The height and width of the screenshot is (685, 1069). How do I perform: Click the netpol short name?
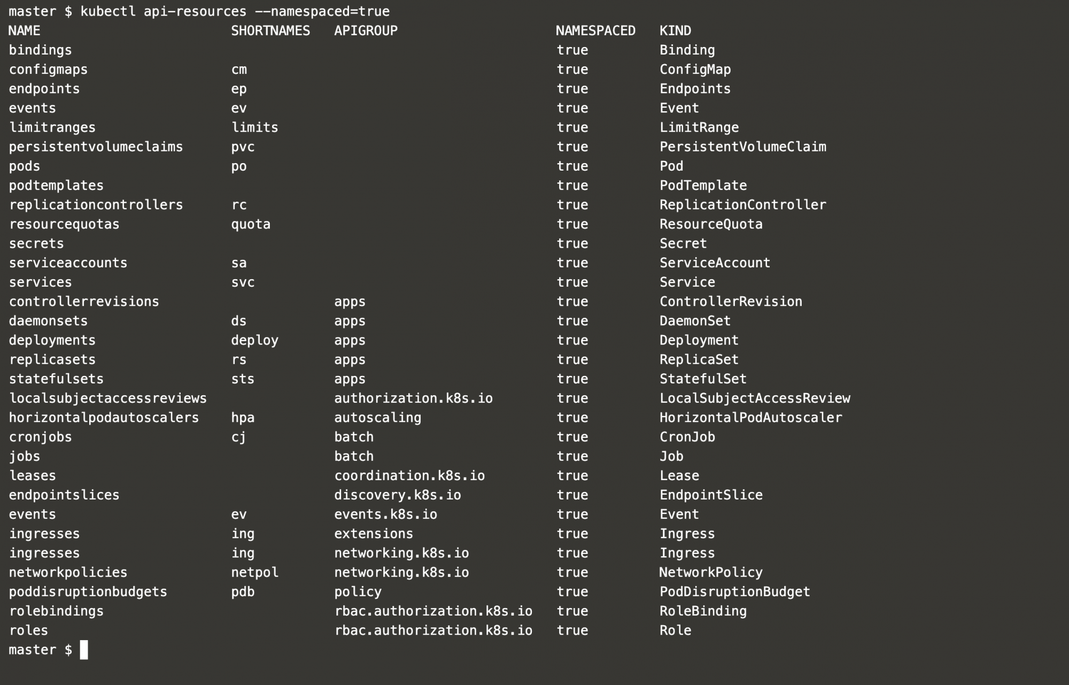click(255, 573)
